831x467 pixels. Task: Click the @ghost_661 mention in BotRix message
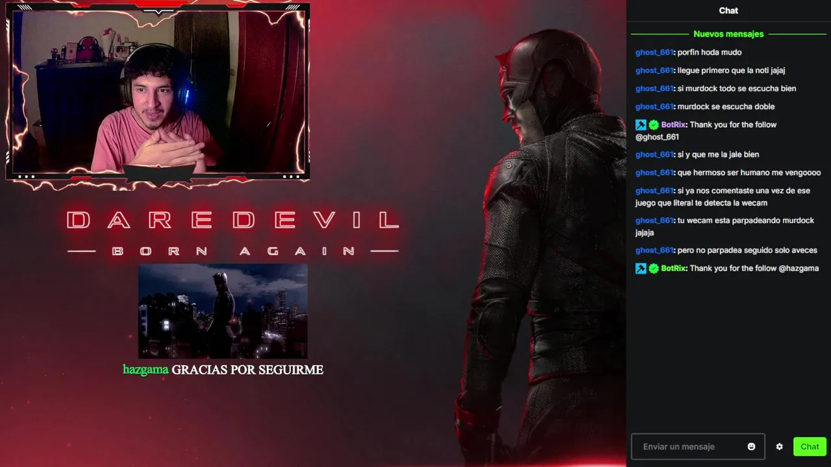(x=657, y=137)
